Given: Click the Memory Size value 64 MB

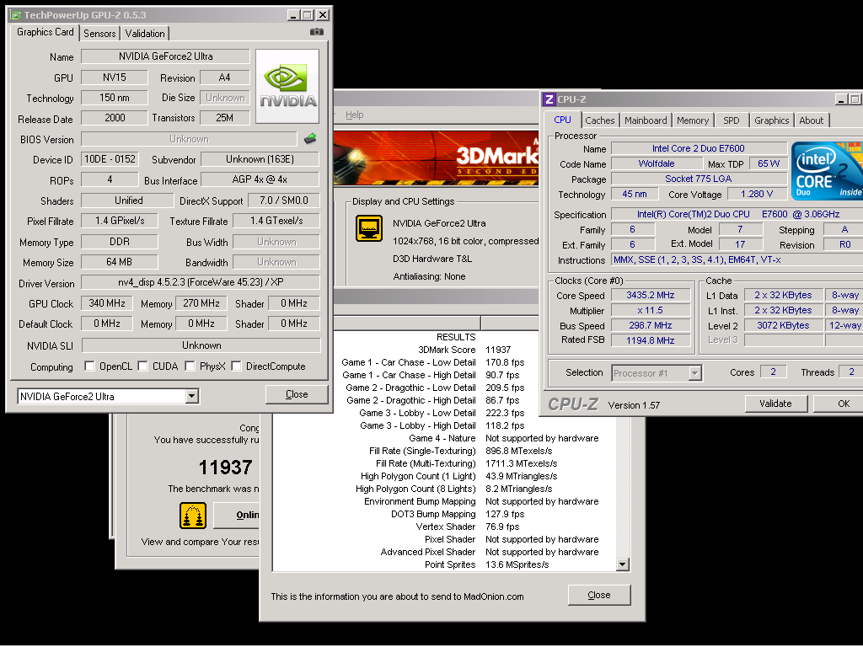Looking at the screenshot, I should pos(120,262).
